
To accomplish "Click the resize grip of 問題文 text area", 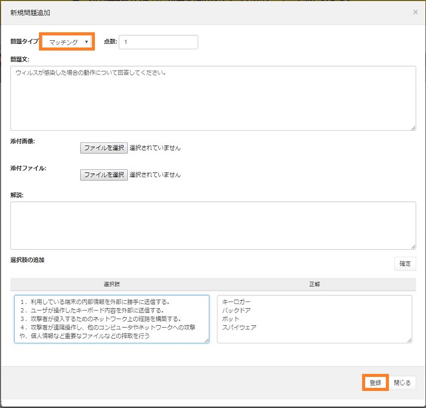I will pyautogui.click(x=413, y=127).
